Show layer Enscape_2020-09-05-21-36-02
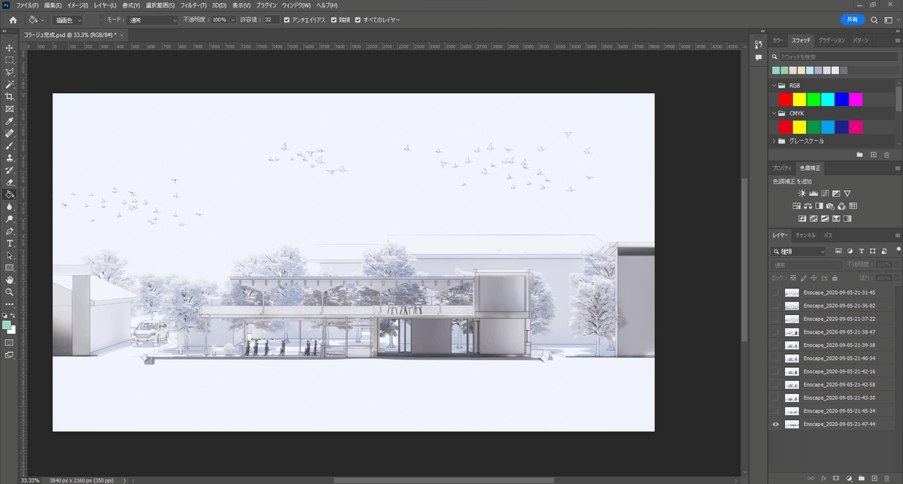Screen dimensions: 903x484 click(776, 306)
